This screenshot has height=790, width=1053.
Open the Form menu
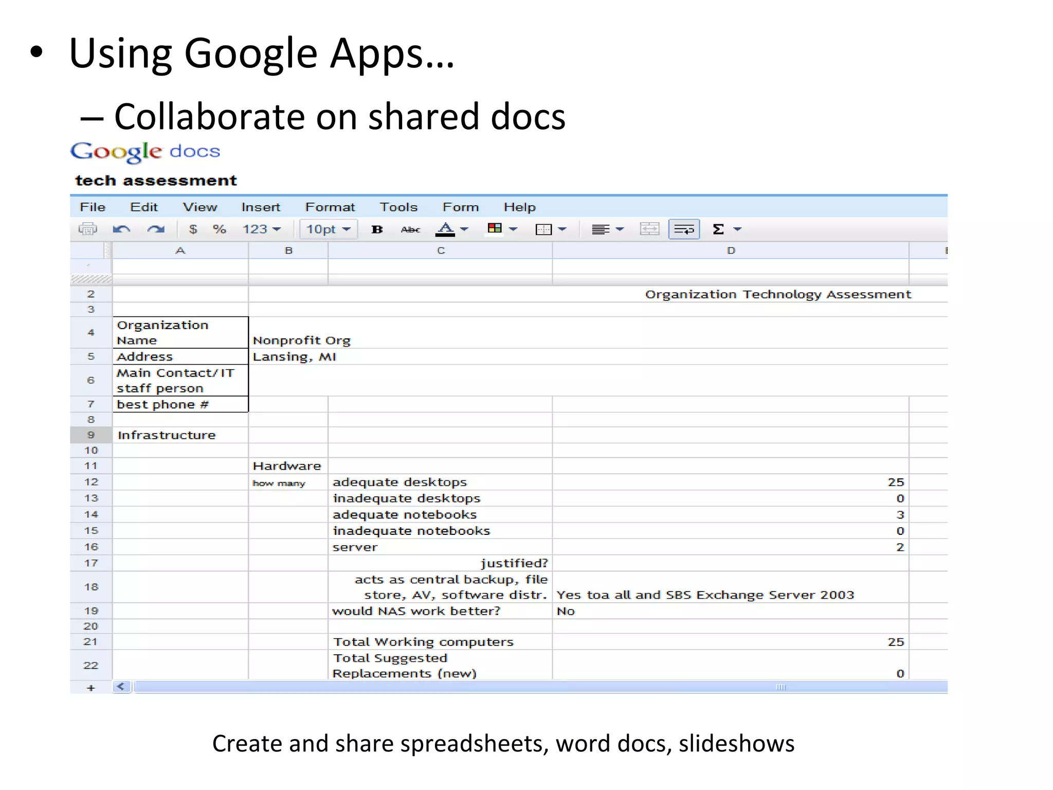point(461,207)
